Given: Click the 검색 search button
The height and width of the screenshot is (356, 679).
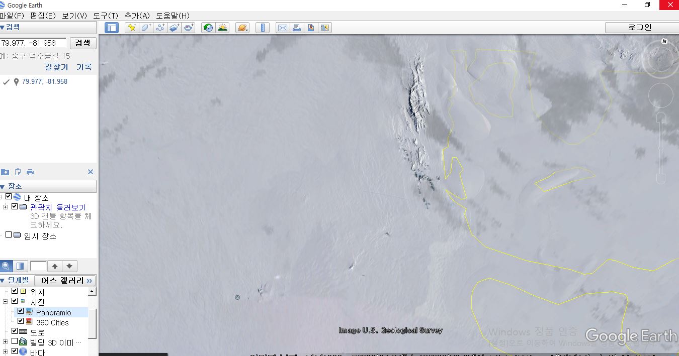Looking at the screenshot, I should (x=82, y=43).
